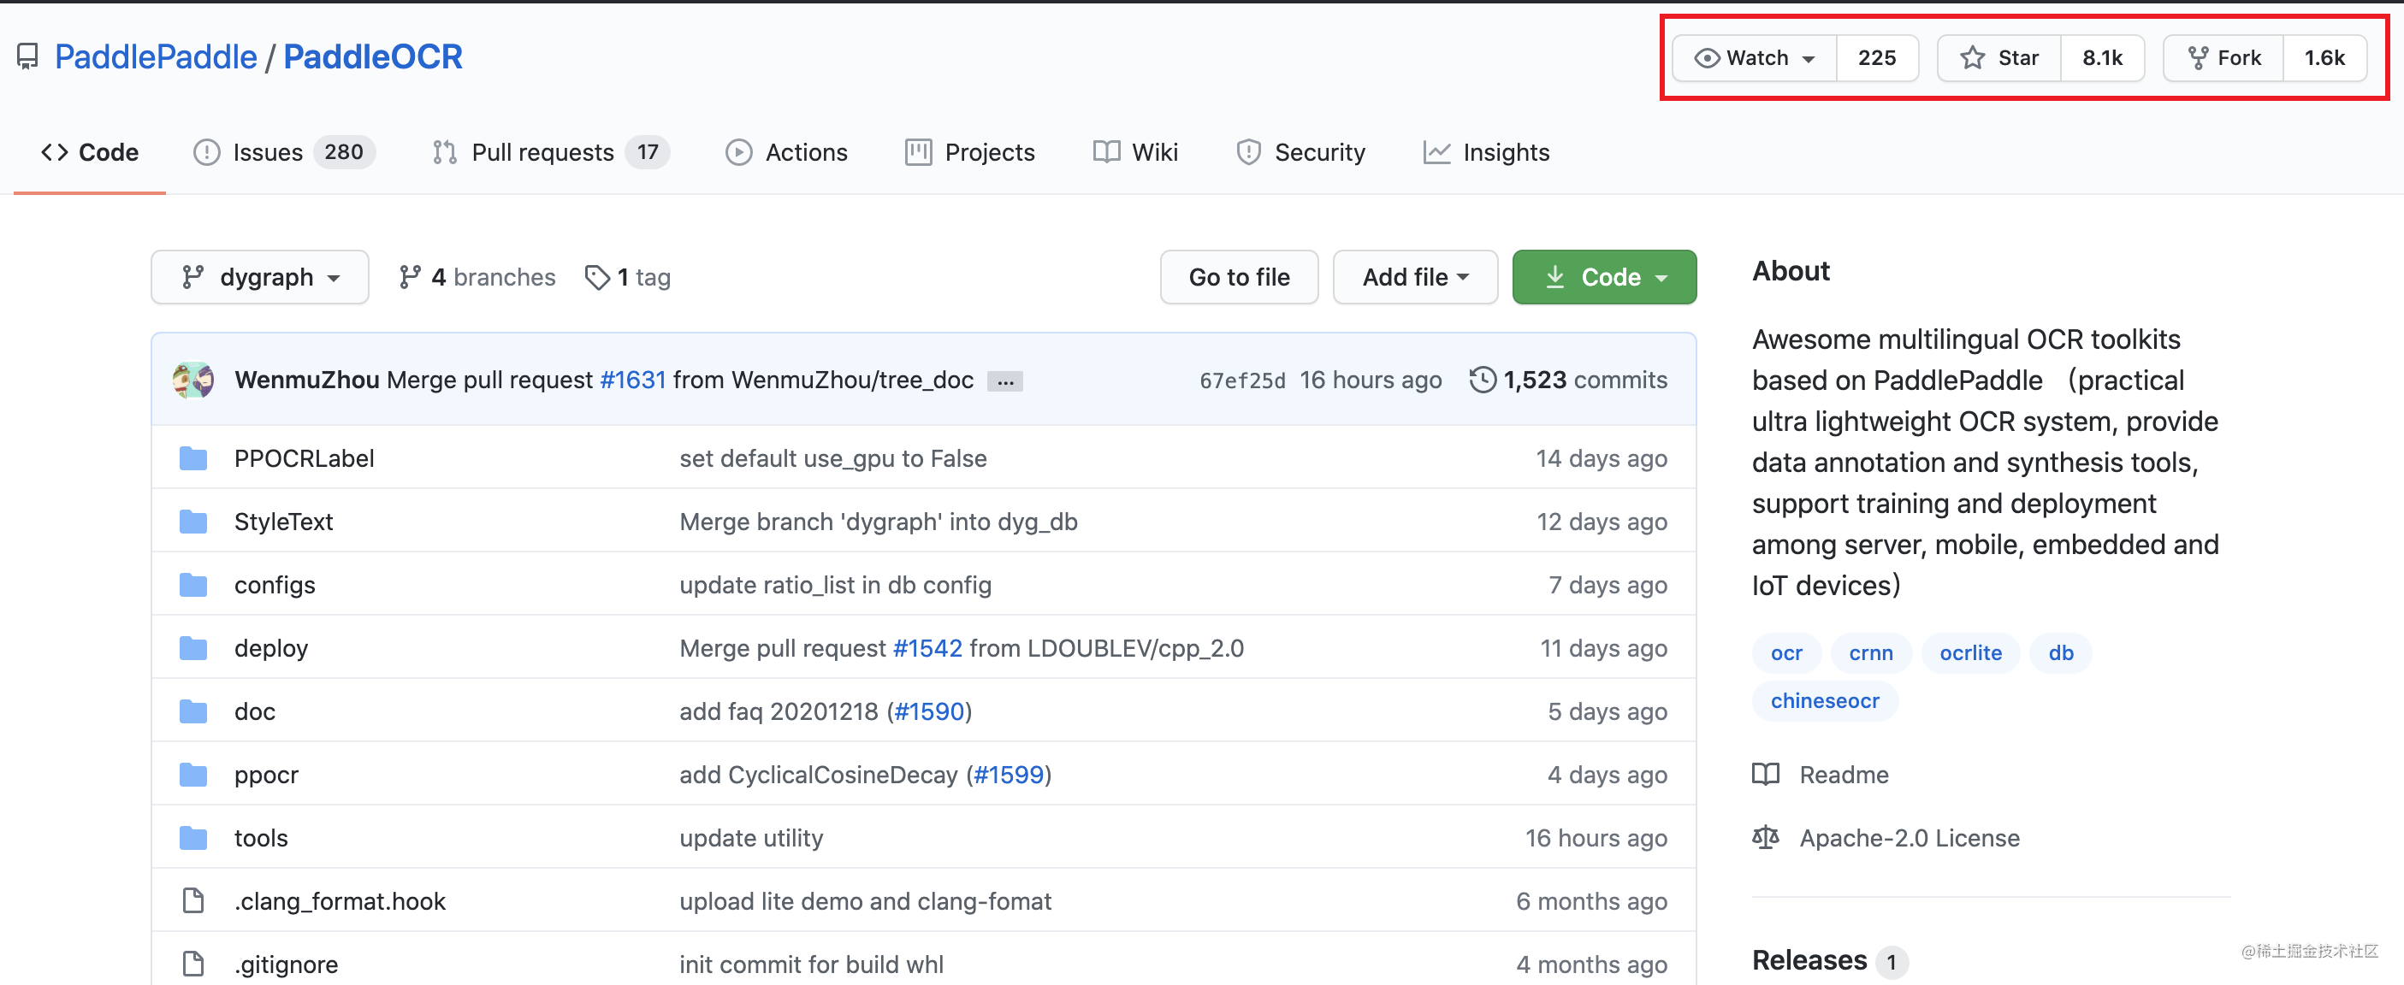
Task: Open the Insights tab
Action: pos(1486,152)
